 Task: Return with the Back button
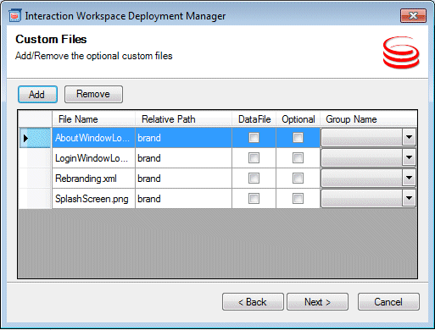(253, 302)
